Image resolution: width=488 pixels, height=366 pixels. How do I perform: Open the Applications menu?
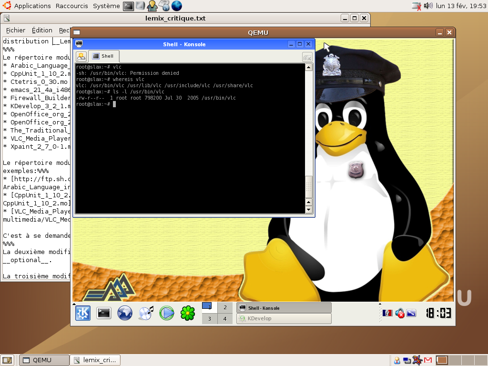point(32,6)
